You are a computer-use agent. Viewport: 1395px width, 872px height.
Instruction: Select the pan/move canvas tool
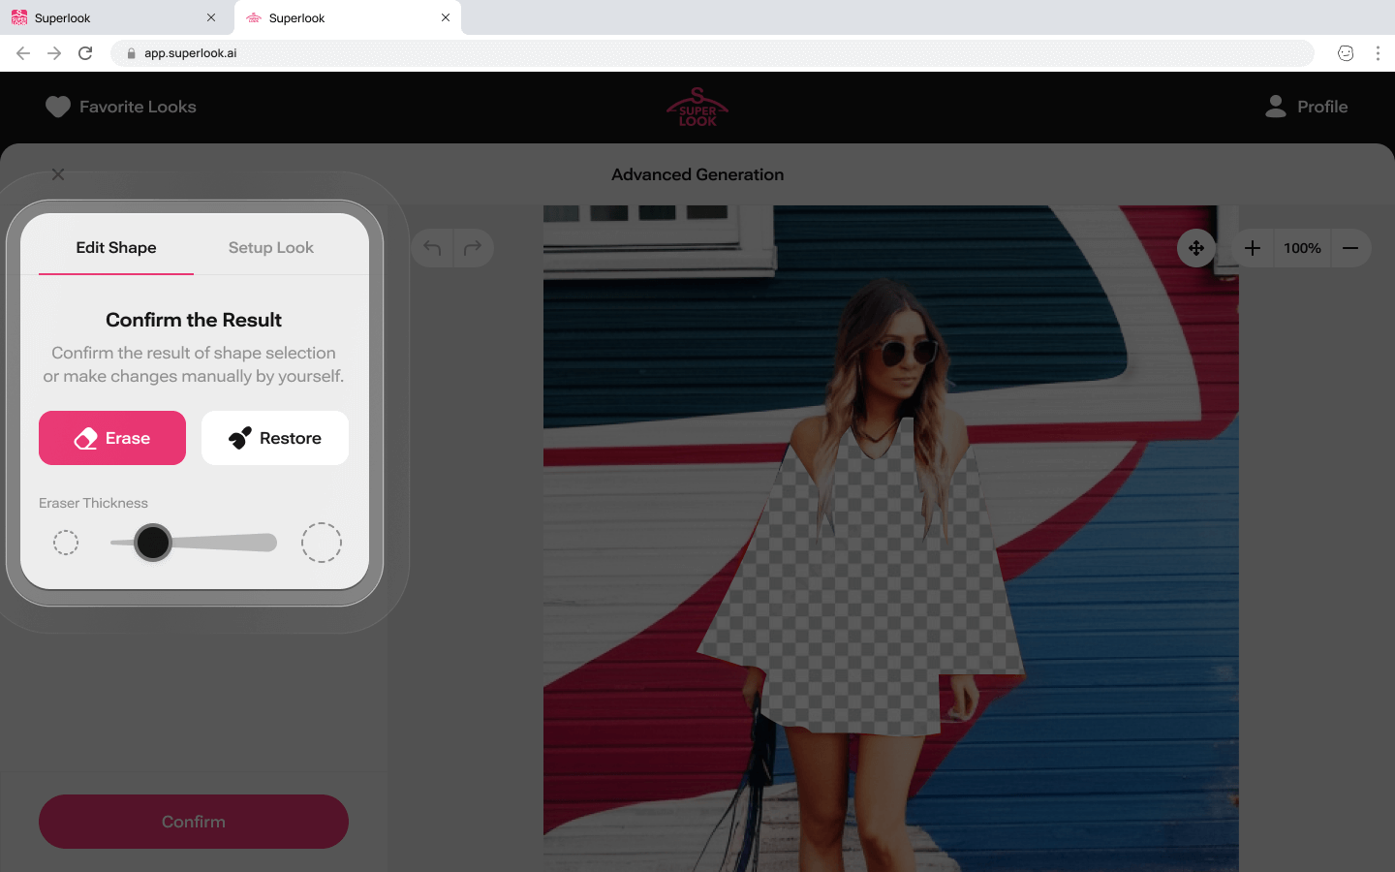[1196, 248]
